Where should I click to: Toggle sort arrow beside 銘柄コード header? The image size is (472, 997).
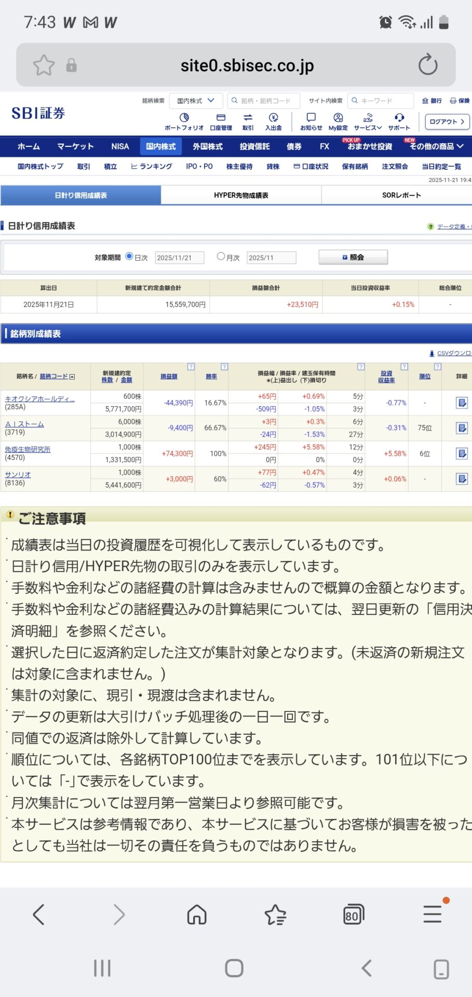[72, 376]
